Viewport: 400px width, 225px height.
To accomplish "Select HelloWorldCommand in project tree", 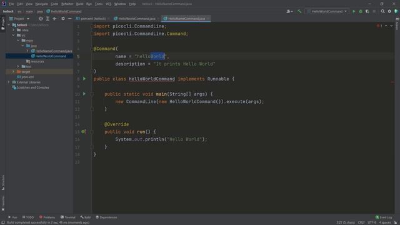I will tap(51, 56).
